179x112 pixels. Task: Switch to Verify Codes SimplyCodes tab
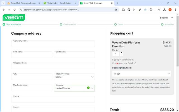click(x=60, y=3)
